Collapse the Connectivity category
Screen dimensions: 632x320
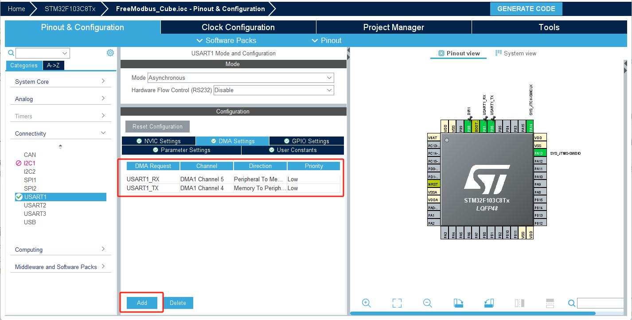tap(61, 133)
